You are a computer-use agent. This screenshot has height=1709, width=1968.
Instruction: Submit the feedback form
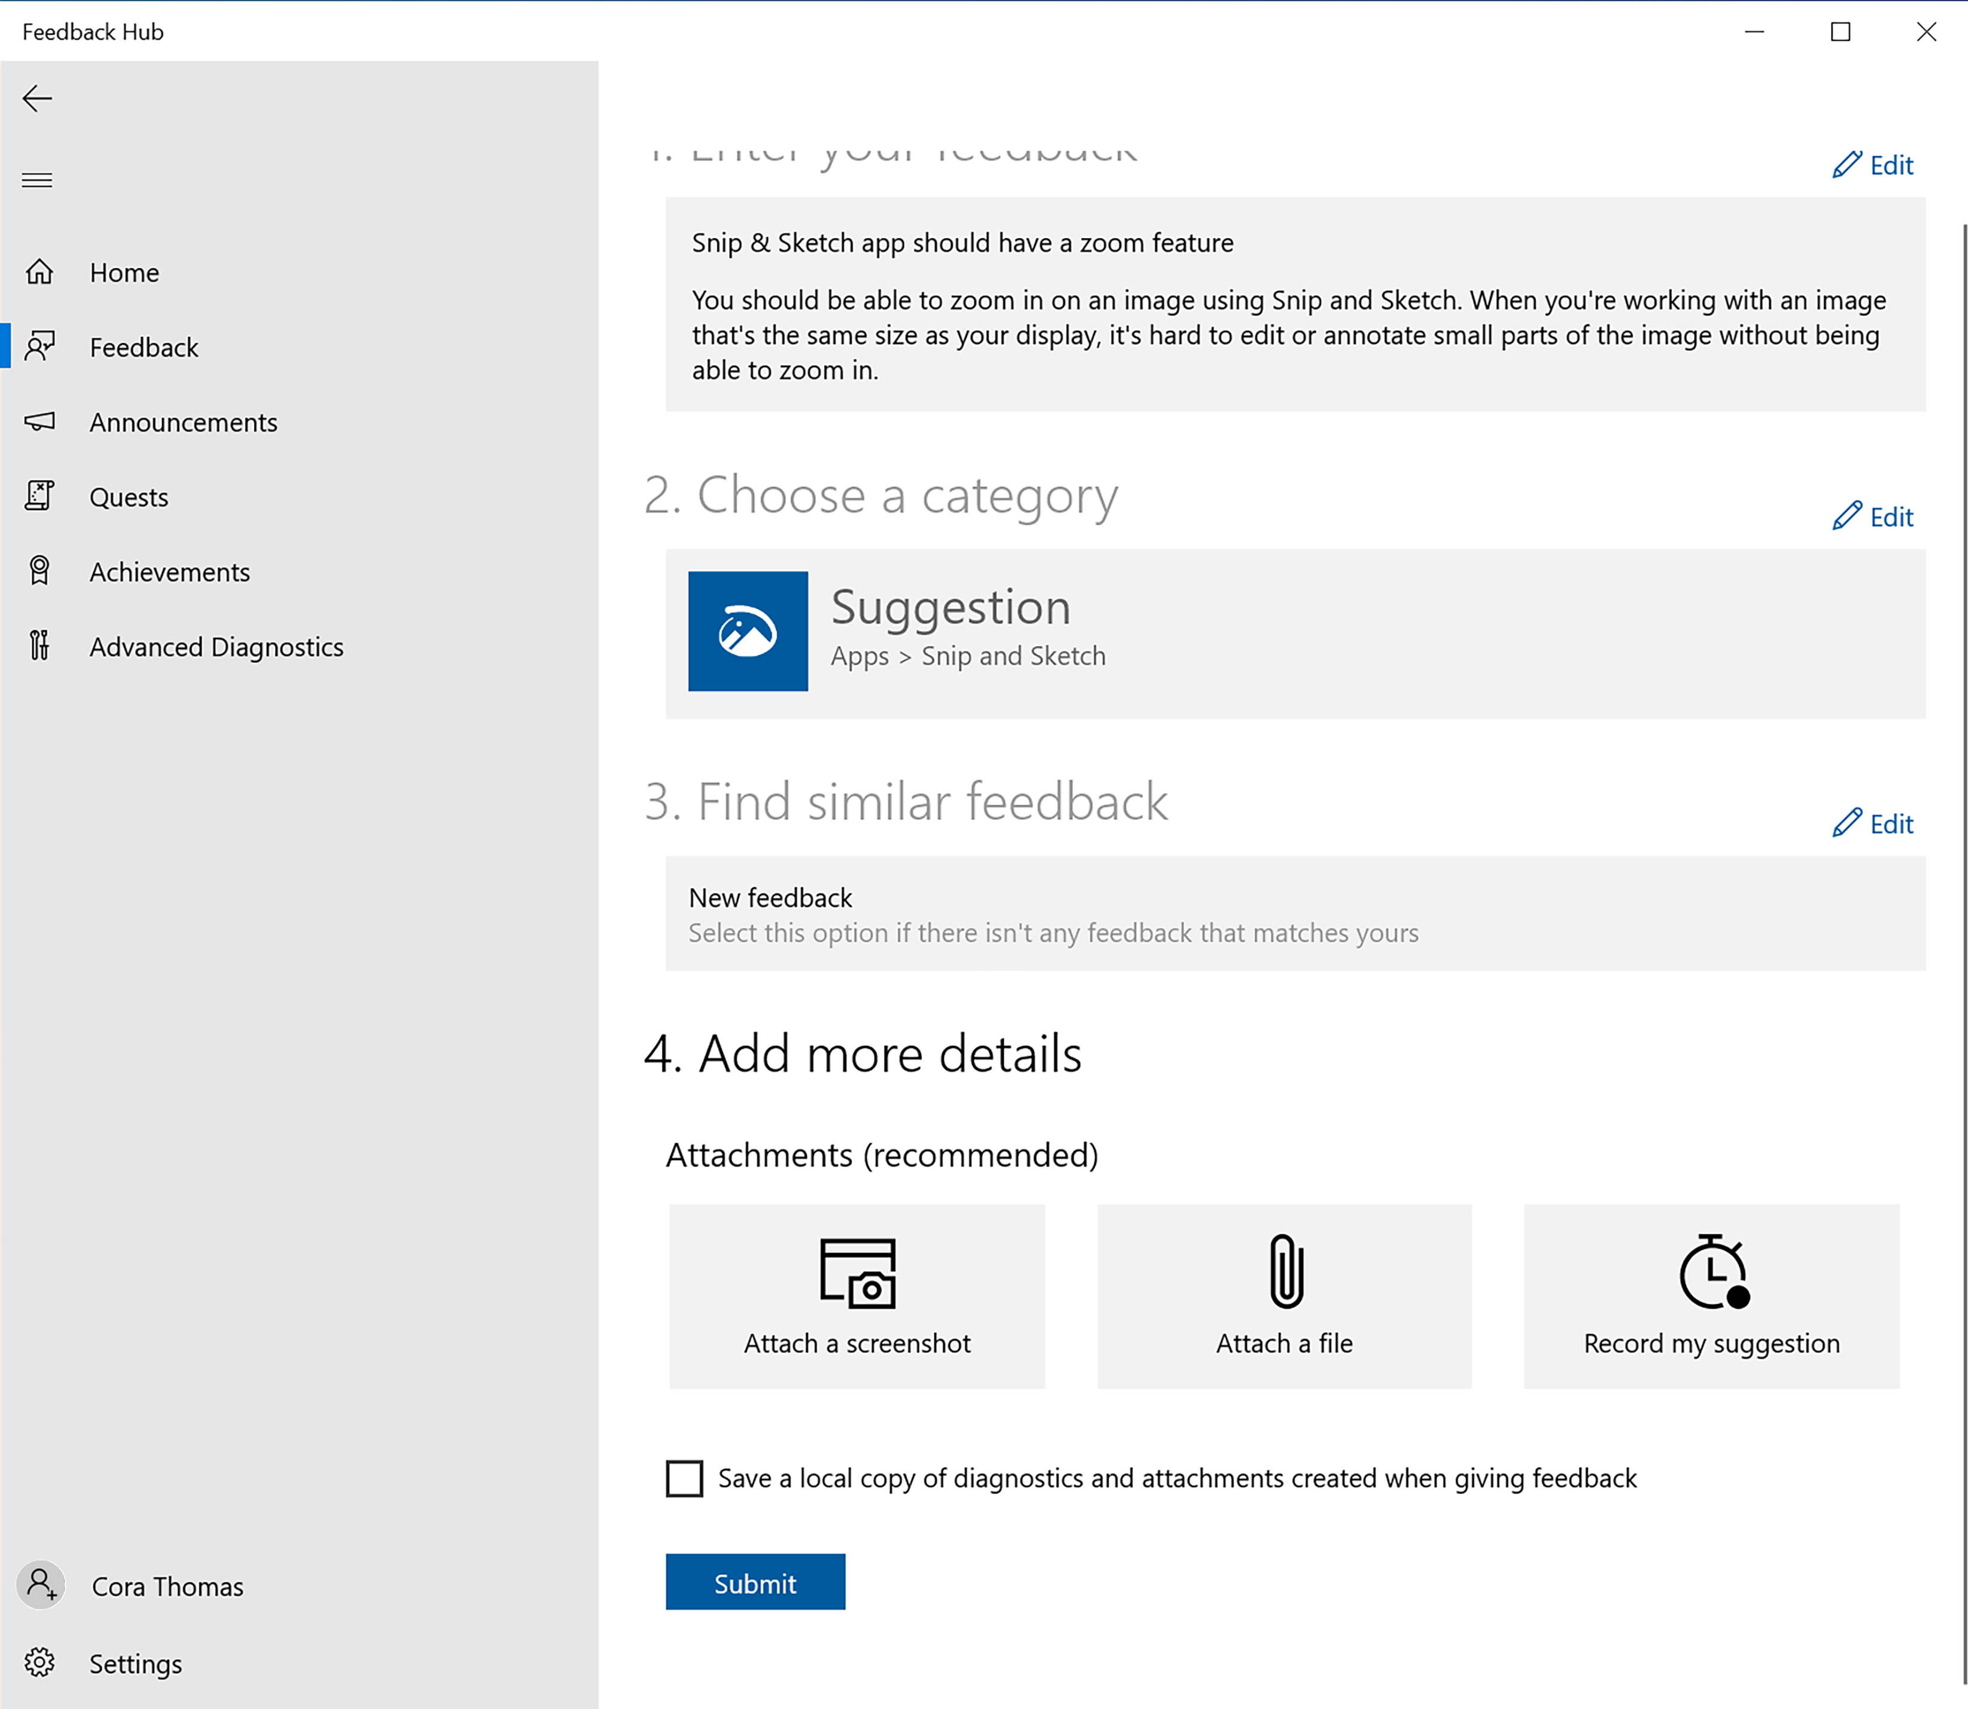tap(755, 1583)
